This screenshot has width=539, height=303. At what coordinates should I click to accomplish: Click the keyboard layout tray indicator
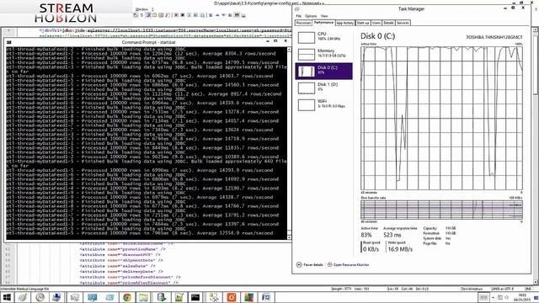tap(483, 297)
